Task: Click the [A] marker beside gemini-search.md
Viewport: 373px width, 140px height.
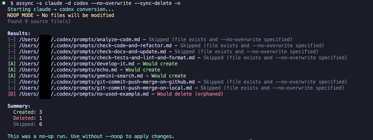Action: tap(12, 76)
